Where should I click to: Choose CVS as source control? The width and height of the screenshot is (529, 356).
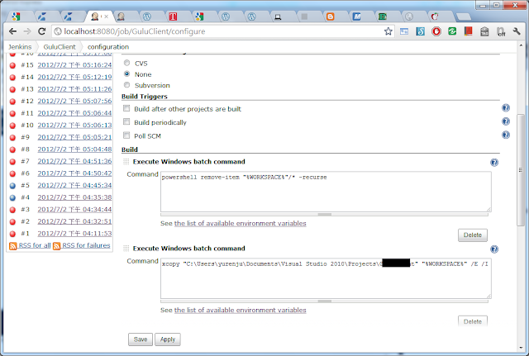tap(126, 63)
